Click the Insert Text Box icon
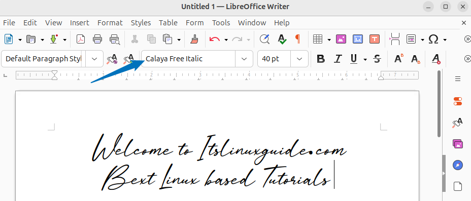This screenshot has height=201, width=471. (374, 39)
